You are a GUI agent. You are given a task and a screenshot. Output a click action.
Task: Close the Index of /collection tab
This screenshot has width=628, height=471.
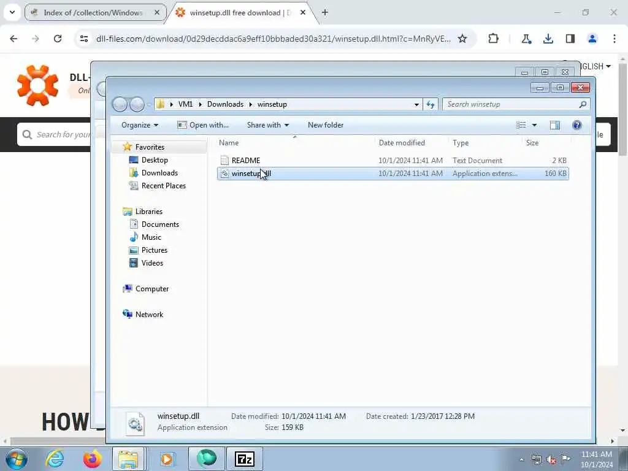click(157, 13)
